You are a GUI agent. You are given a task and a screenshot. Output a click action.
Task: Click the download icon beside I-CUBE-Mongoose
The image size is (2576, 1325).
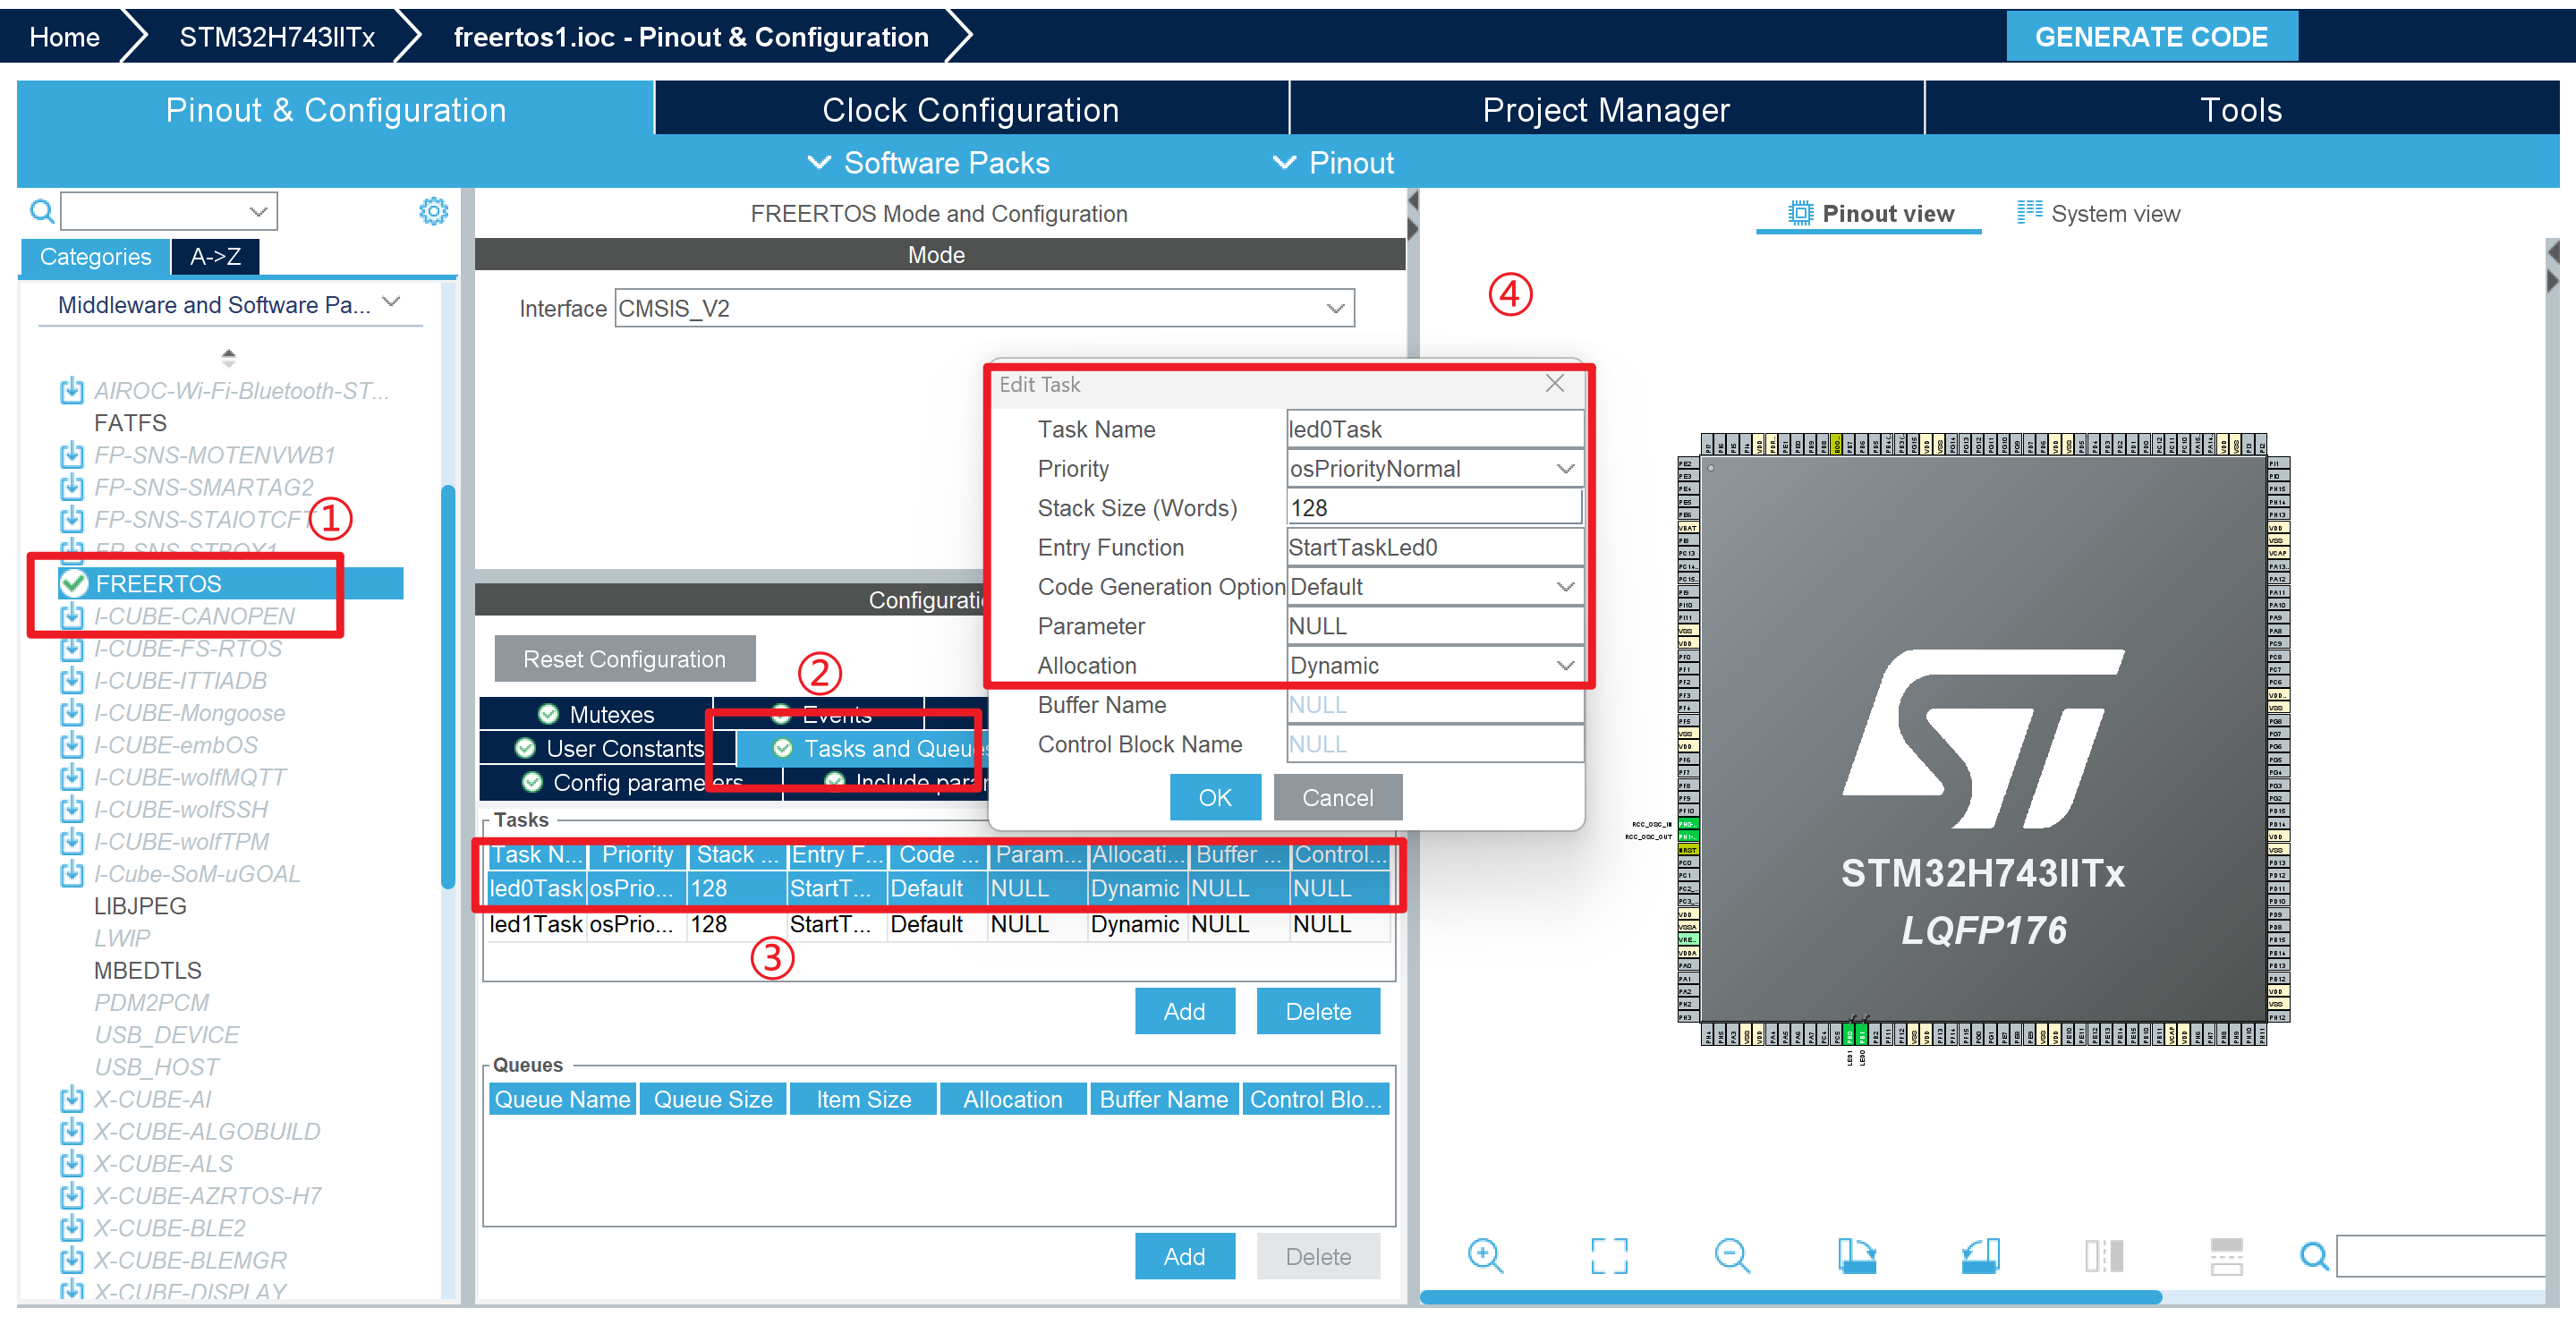pyautogui.click(x=72, y=713)
